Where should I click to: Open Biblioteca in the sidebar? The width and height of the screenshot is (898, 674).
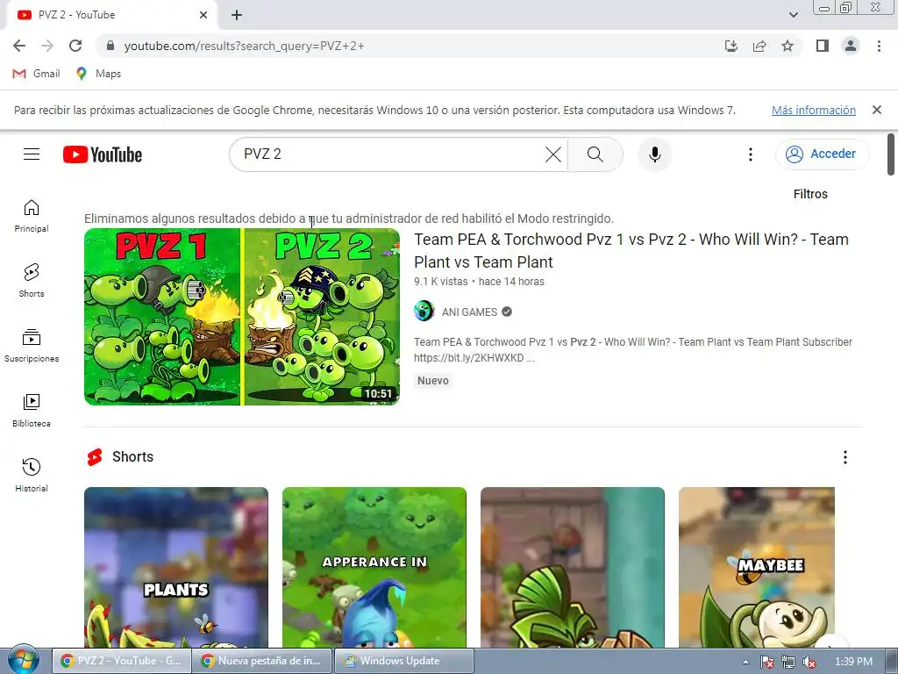32,411
